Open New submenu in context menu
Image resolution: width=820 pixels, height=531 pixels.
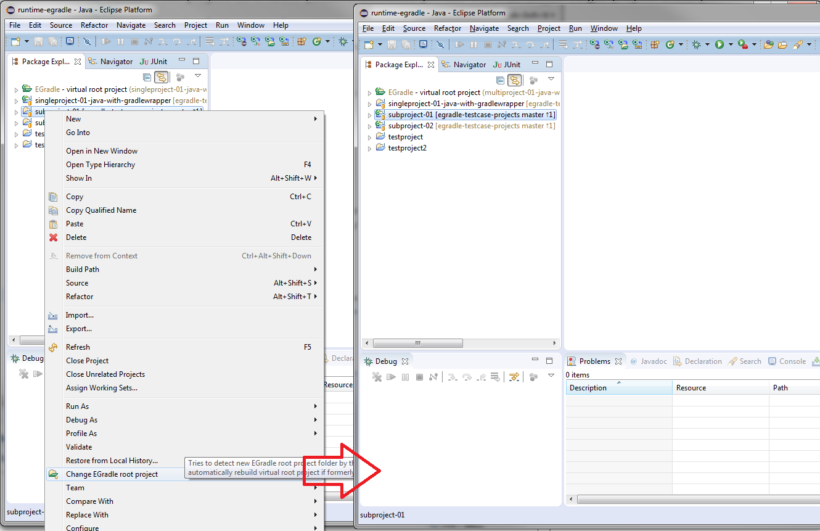click(185, 119)
